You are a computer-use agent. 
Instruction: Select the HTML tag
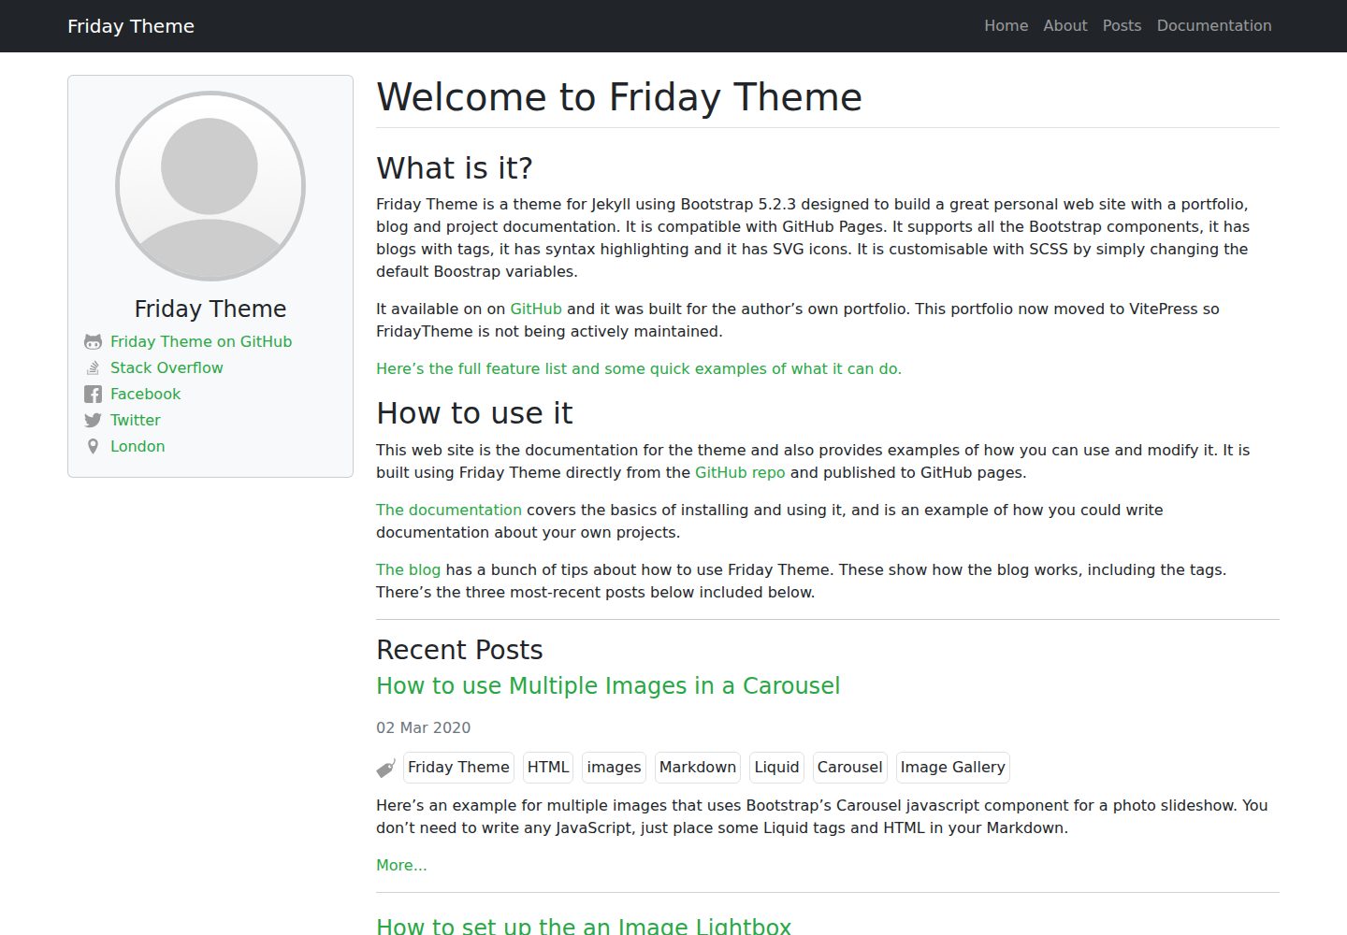pyautogui.click(x=548, y=768)
